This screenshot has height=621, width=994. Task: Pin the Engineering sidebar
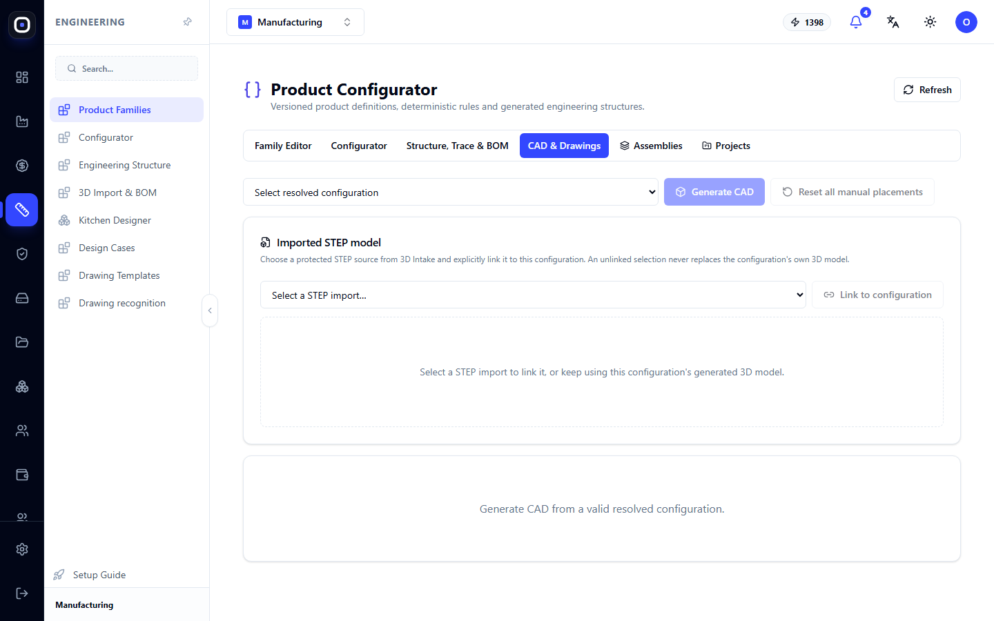click(187, 22)
